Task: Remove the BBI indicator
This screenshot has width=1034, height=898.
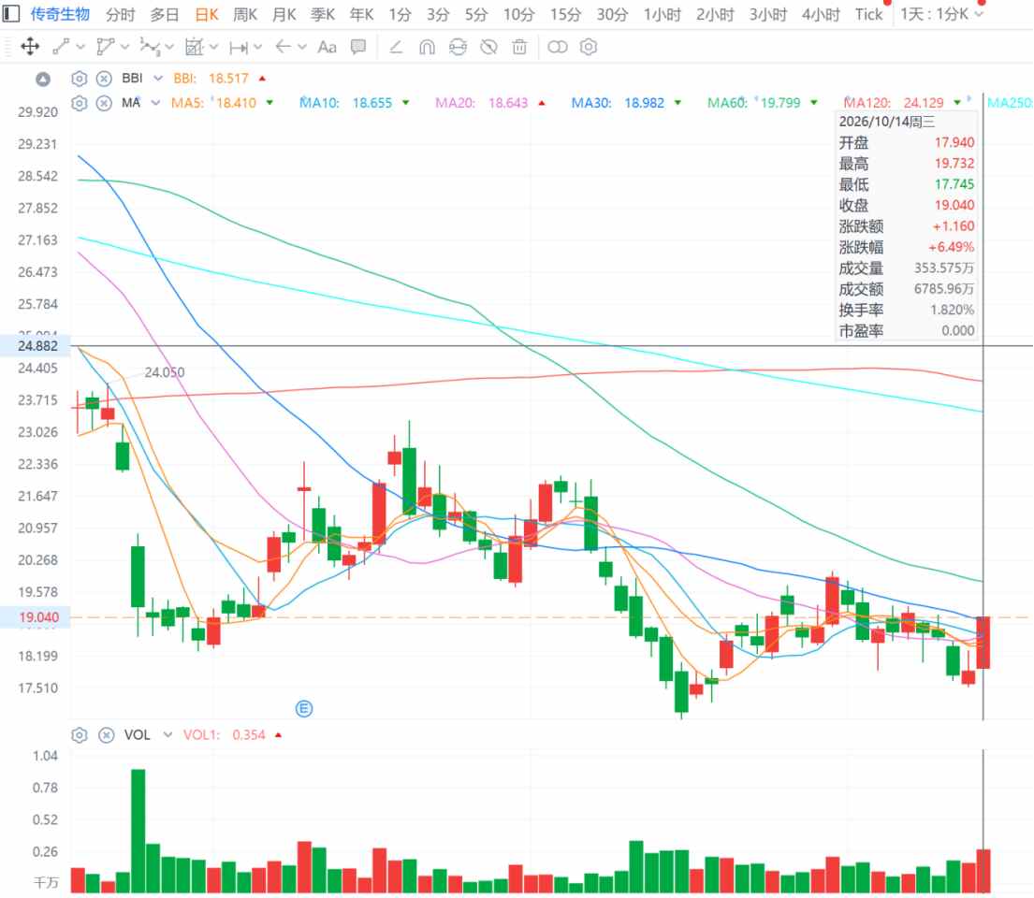Action: (x=104, y=79)
